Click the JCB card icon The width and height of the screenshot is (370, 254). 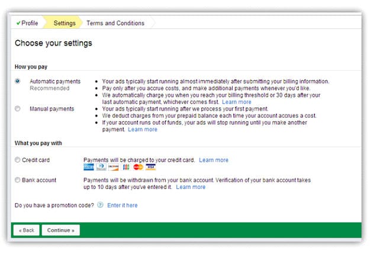(x=126, y=167)
